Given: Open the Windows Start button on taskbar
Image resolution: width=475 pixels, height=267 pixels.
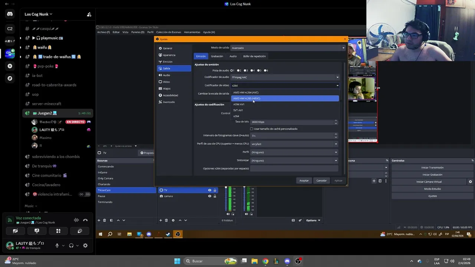Looking at the screenshot, I should [x=177, y=261].
